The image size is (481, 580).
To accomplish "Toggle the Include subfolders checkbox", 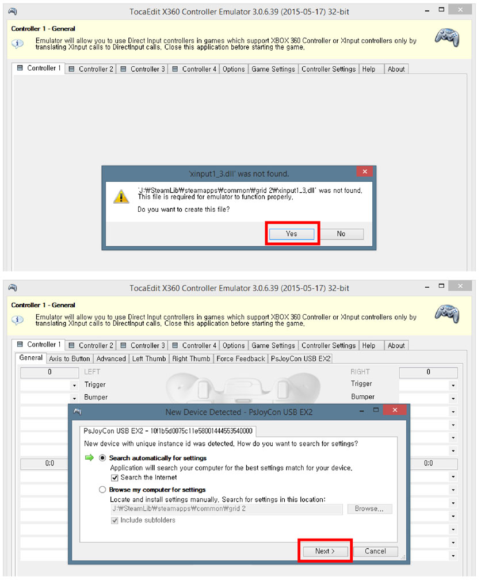I will pyautogui.click(x=114, y=520).
